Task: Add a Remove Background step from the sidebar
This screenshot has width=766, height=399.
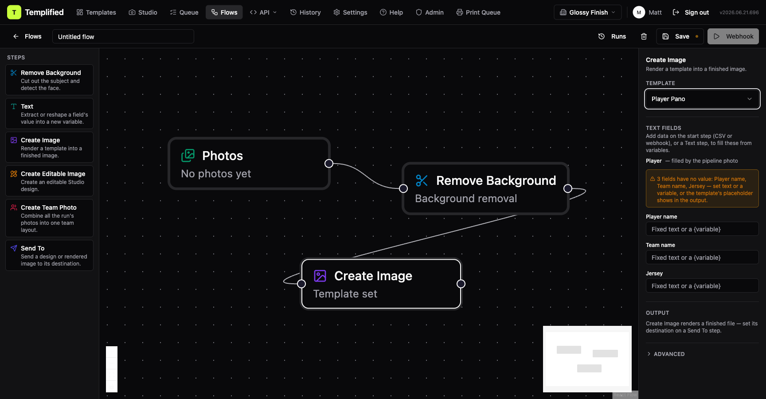Action: click(x=49, y=80)
